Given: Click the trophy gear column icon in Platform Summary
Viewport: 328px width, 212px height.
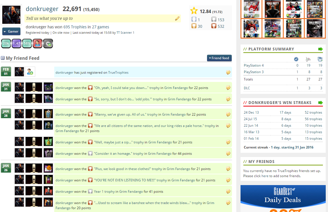Looking at the screenshot, I should click(296, 59).
